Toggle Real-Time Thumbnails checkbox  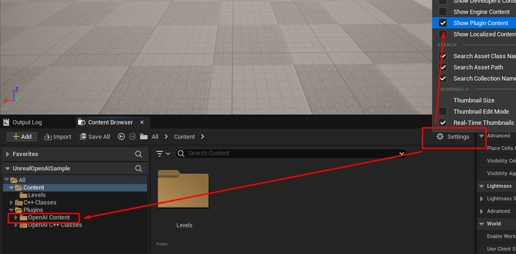[x=443, y=123]
